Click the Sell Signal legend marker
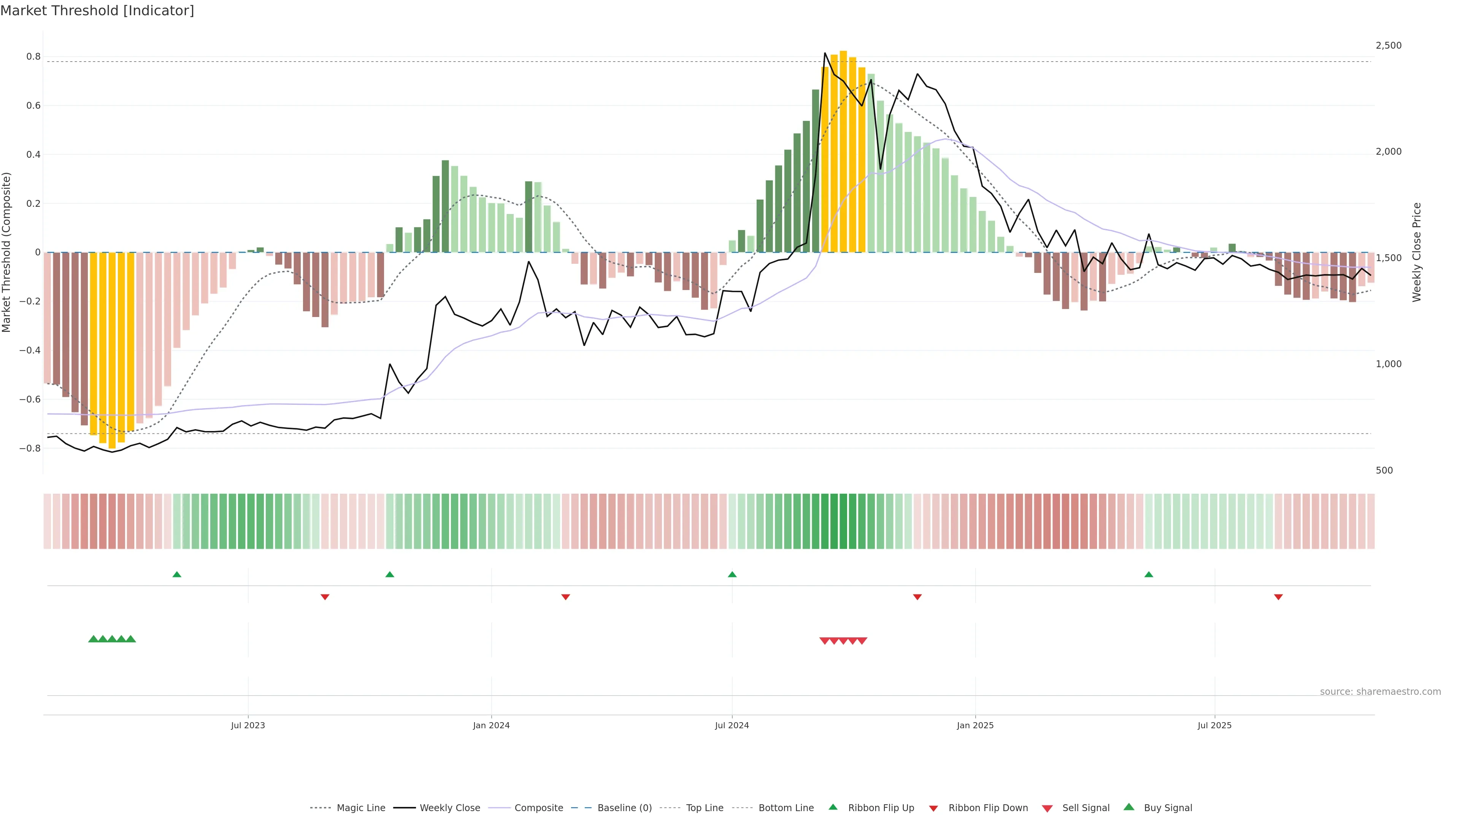Viewport: 1460px width, 821px height. pyautogui.click(x=1047, y=808)
